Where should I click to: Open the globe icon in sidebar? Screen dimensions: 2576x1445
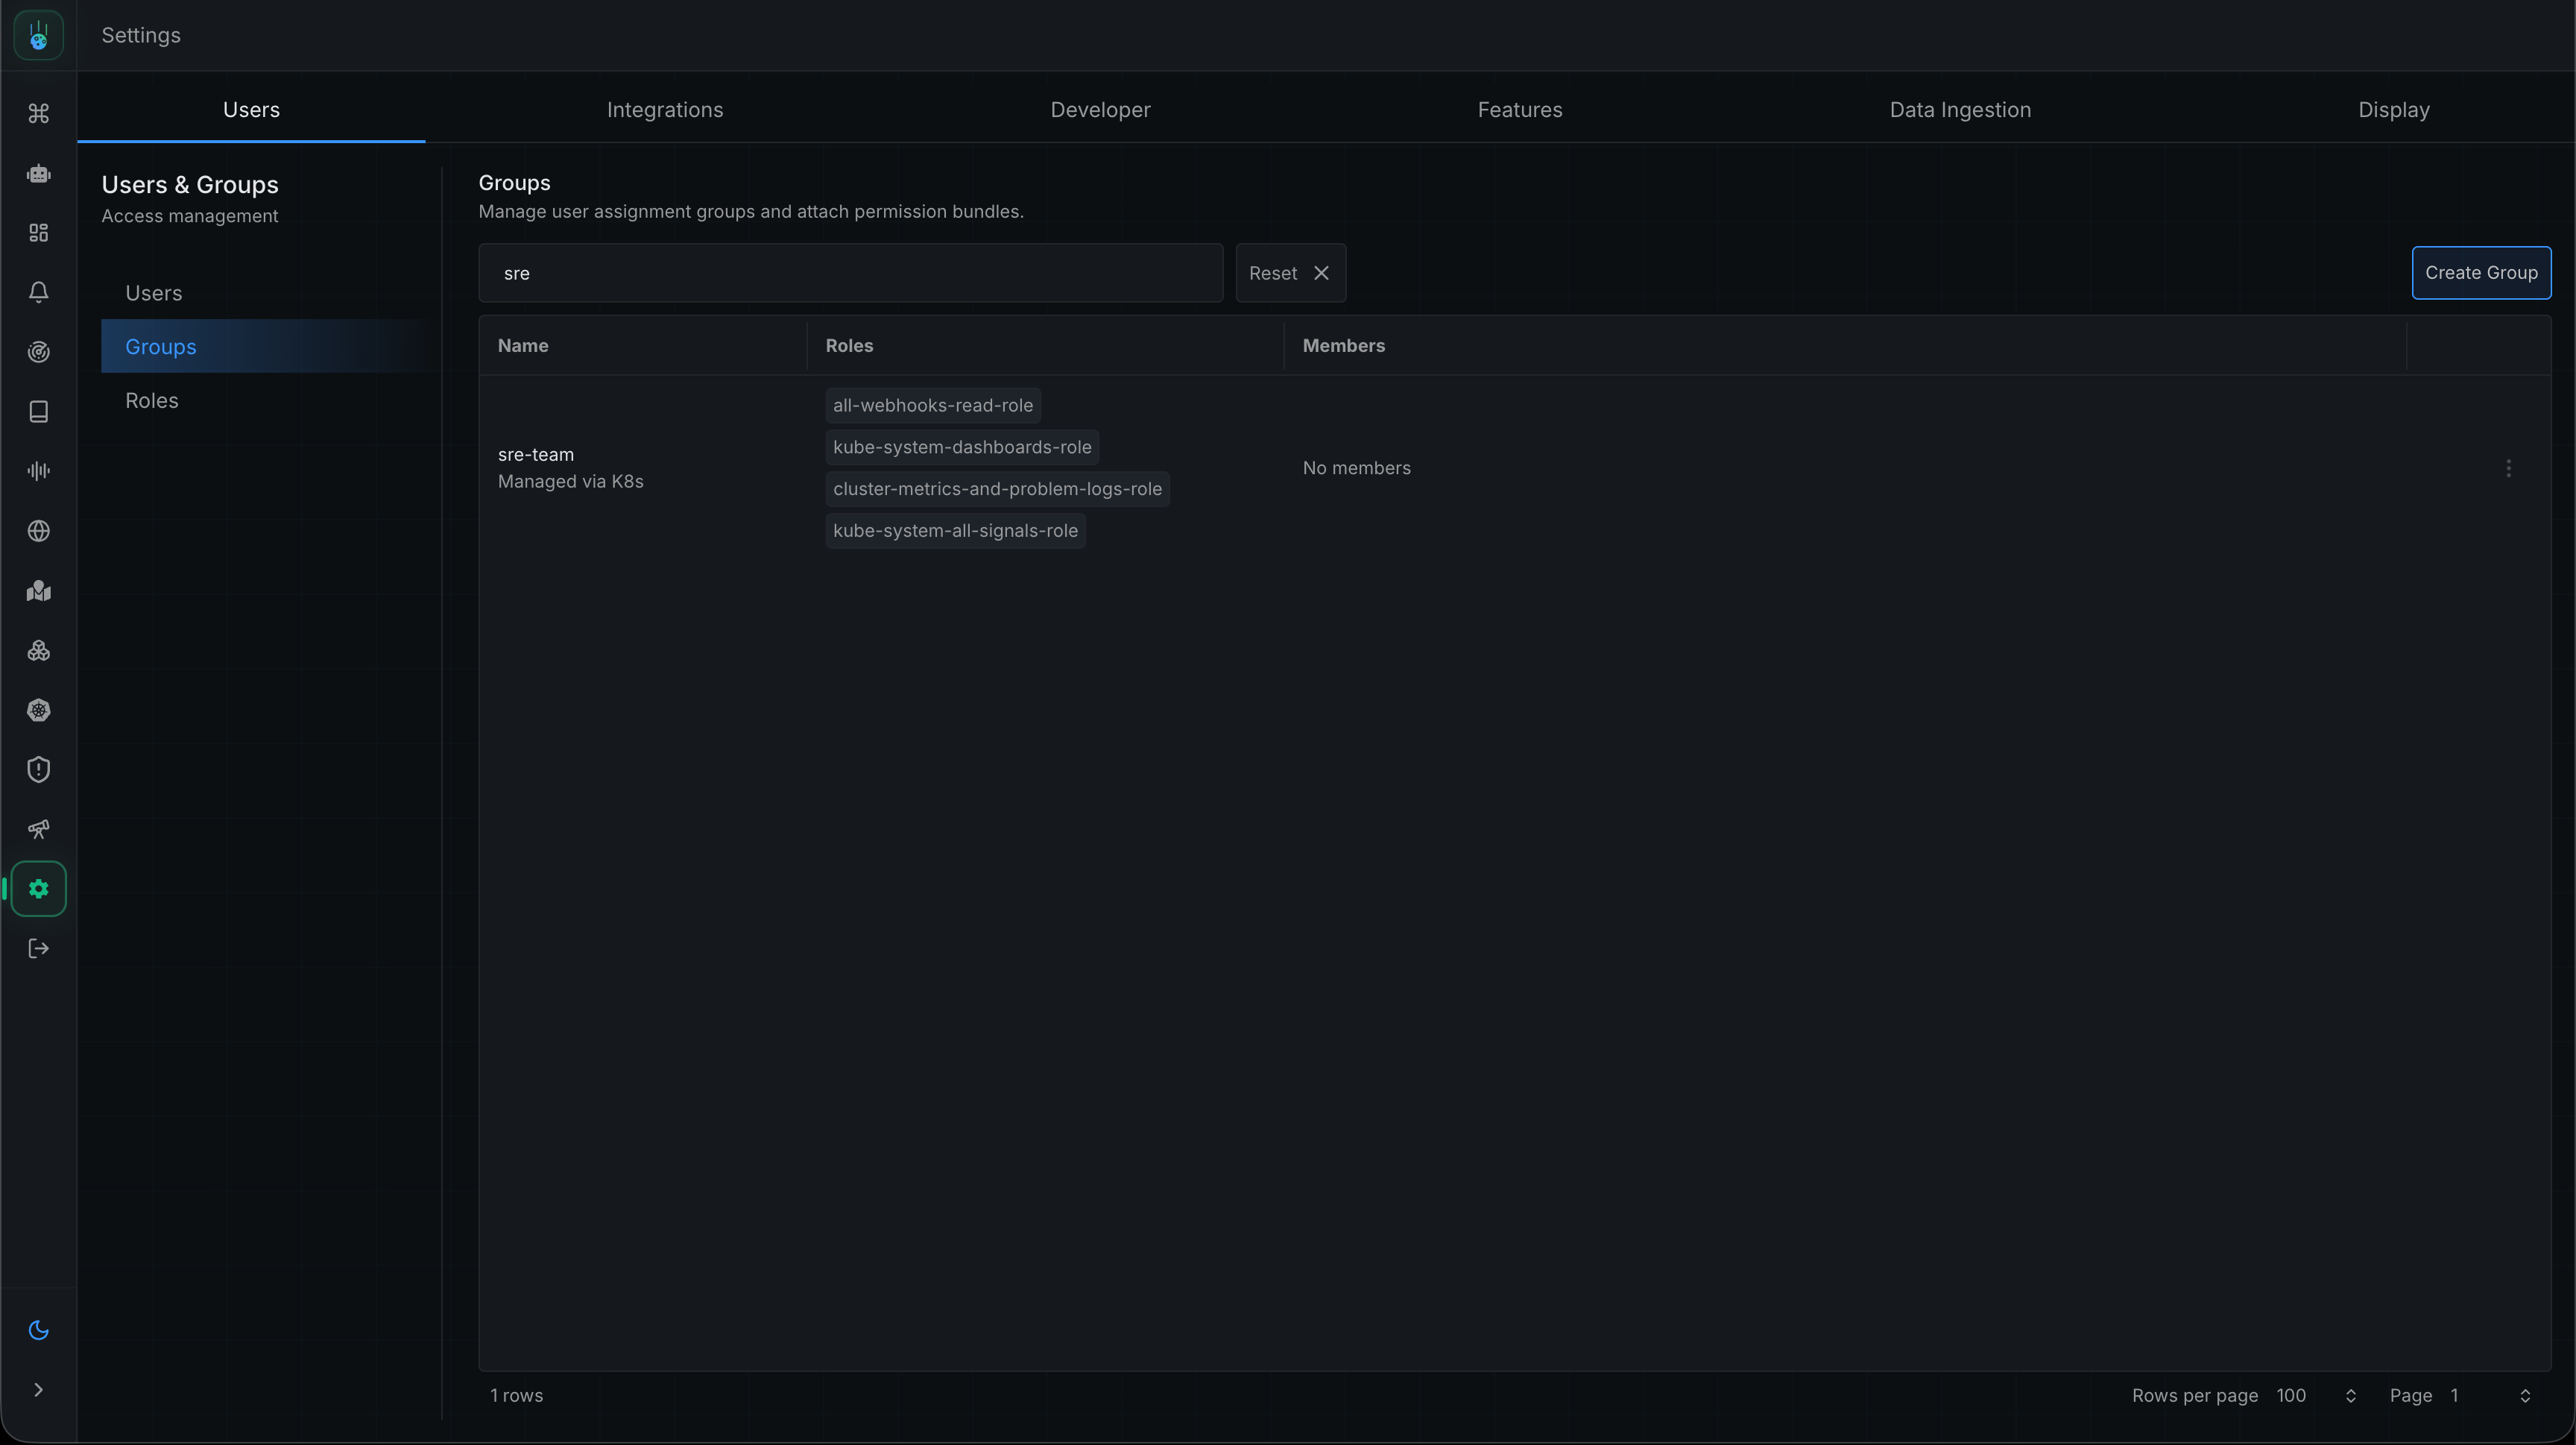pos(38,531)
